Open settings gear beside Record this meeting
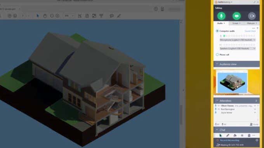The image size is (264, 148). point(257,140)
